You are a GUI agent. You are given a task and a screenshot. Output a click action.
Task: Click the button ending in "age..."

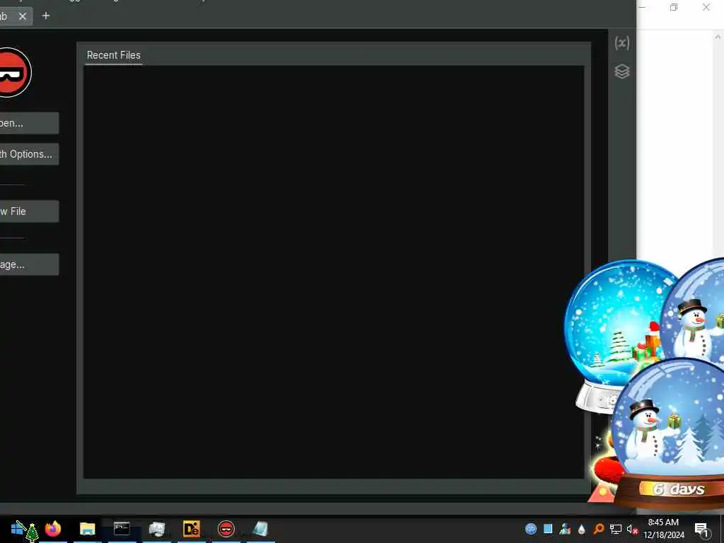pyautogui.click(x=29, y=264)
